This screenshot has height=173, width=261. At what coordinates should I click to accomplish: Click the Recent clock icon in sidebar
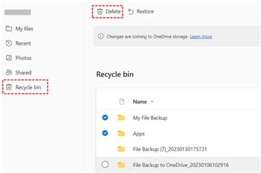click(x=9, y=43)
